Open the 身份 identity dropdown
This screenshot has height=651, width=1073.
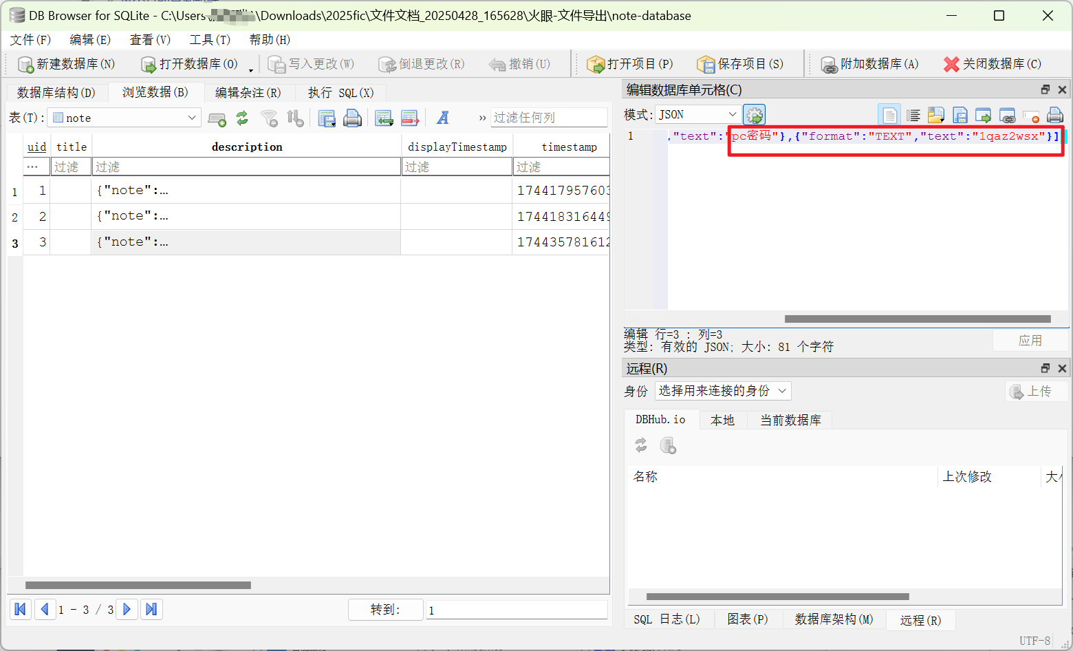point(722,391)
